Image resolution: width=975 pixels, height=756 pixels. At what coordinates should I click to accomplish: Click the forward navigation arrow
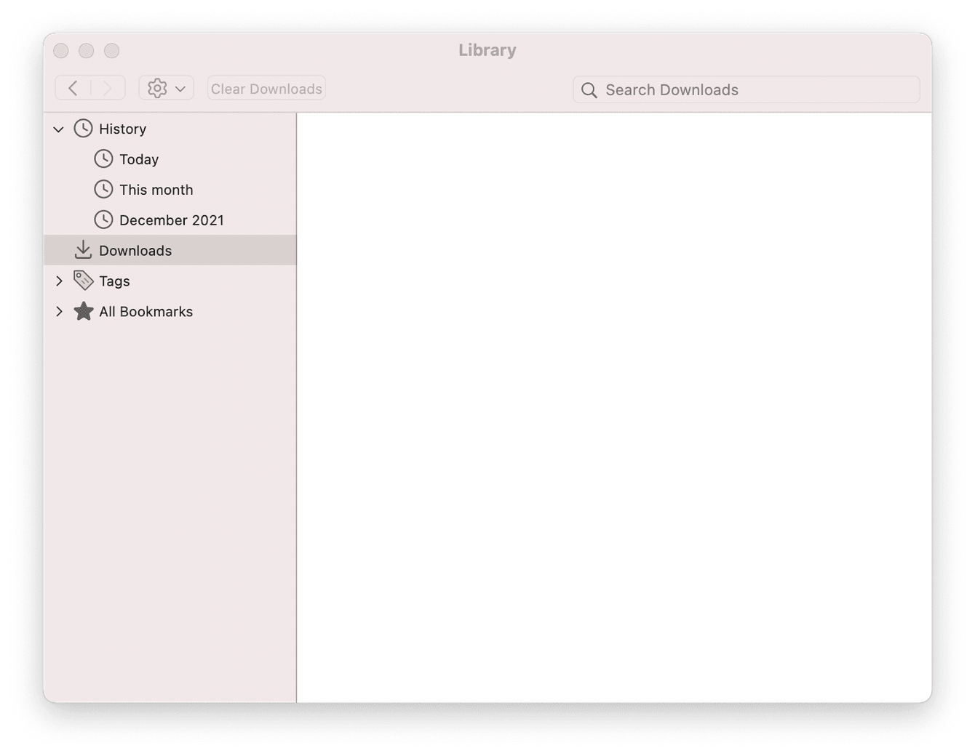108,87
